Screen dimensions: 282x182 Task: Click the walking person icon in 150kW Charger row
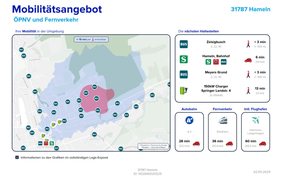(248, 90)
